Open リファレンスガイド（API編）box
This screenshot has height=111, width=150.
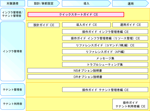pyautogui.click(x=105, y=52)
